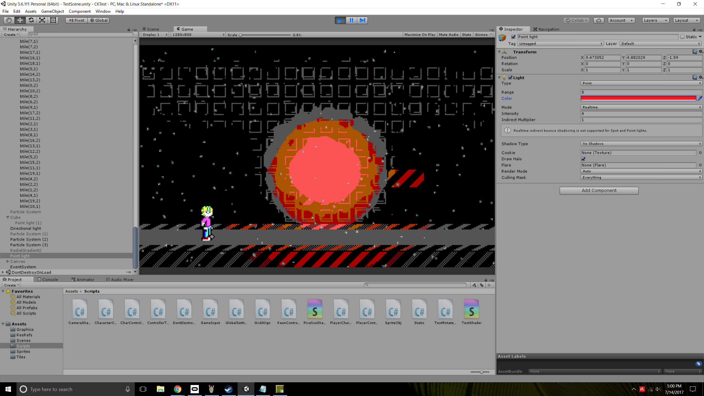Click the Pause button
704x396 pixels.
tap(351, 20)
